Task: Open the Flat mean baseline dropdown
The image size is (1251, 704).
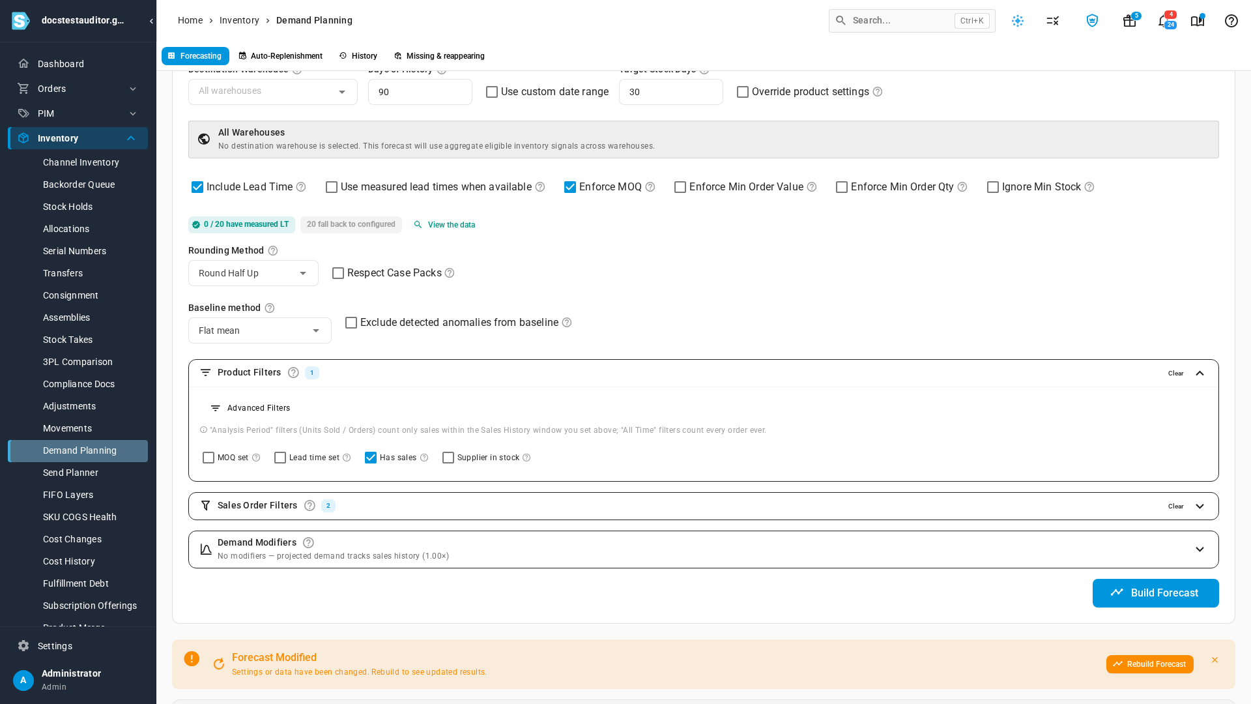Action: (x=260, y=330)
